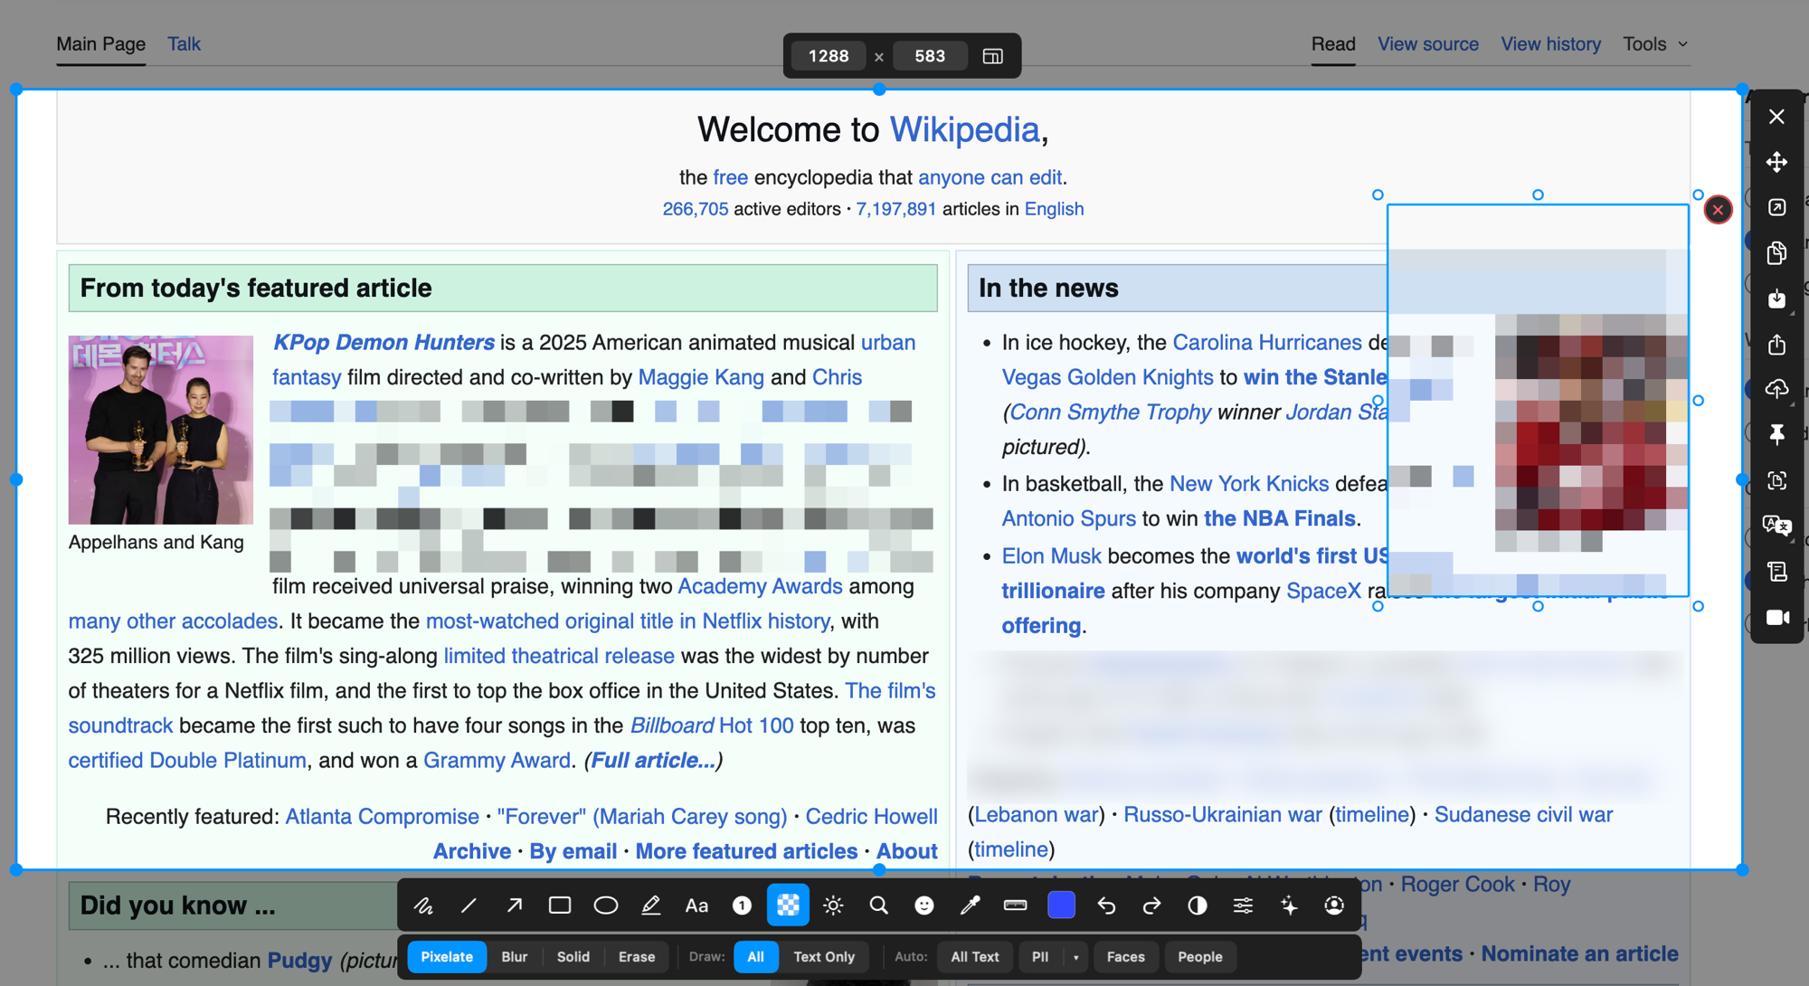Choose Erase redaction mode
Screen dimensions: 1809x986
click(x=637, y=956)
